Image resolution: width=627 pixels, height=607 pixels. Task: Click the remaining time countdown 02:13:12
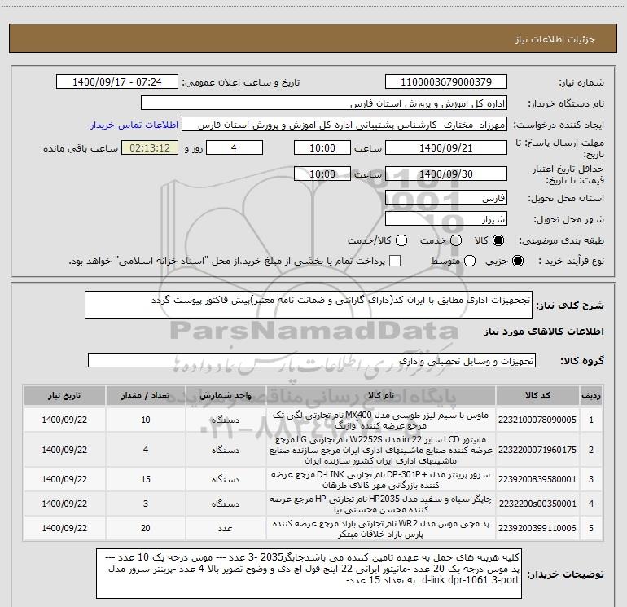pos(150,148)
